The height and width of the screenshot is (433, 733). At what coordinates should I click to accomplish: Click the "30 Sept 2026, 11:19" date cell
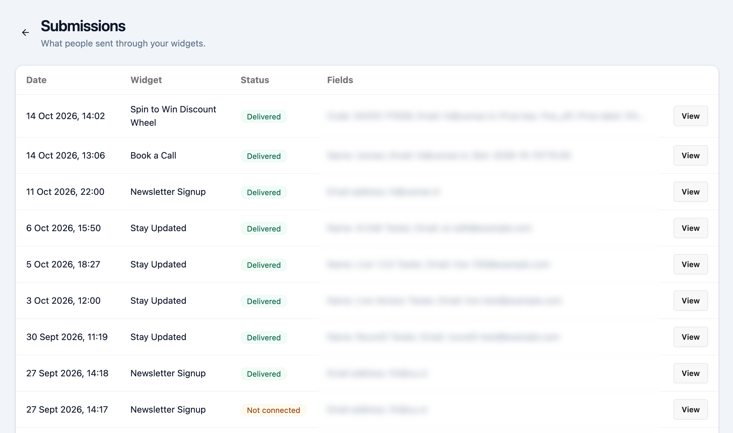pos(67,337)
